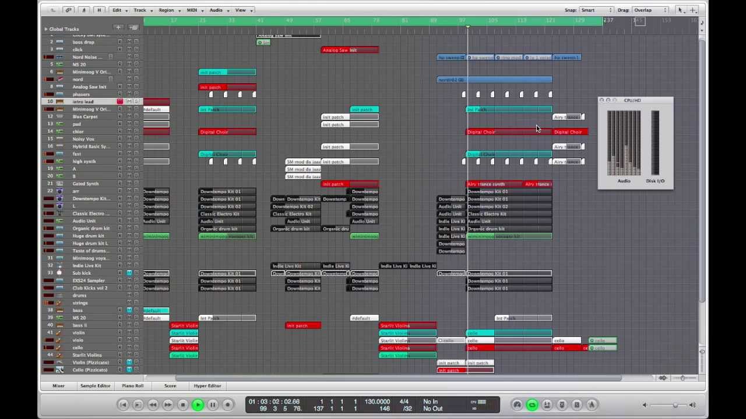The width and height of the screenshot is (746, 419).
Task: Open the View local menu
Action: [x=243, y=10]
